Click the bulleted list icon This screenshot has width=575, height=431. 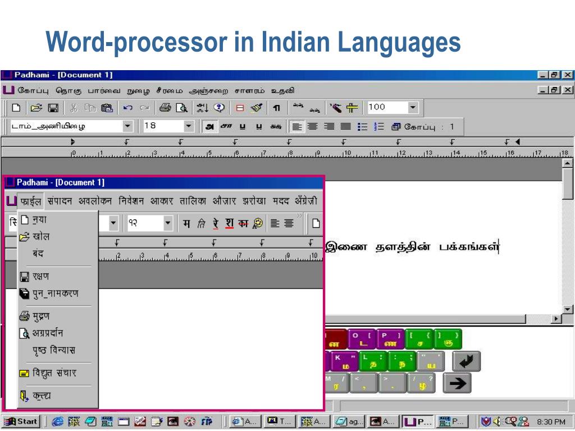[362, 127]
